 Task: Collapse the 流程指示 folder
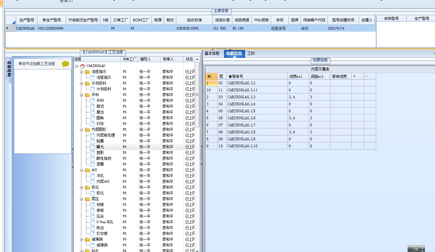click(81, 72)
